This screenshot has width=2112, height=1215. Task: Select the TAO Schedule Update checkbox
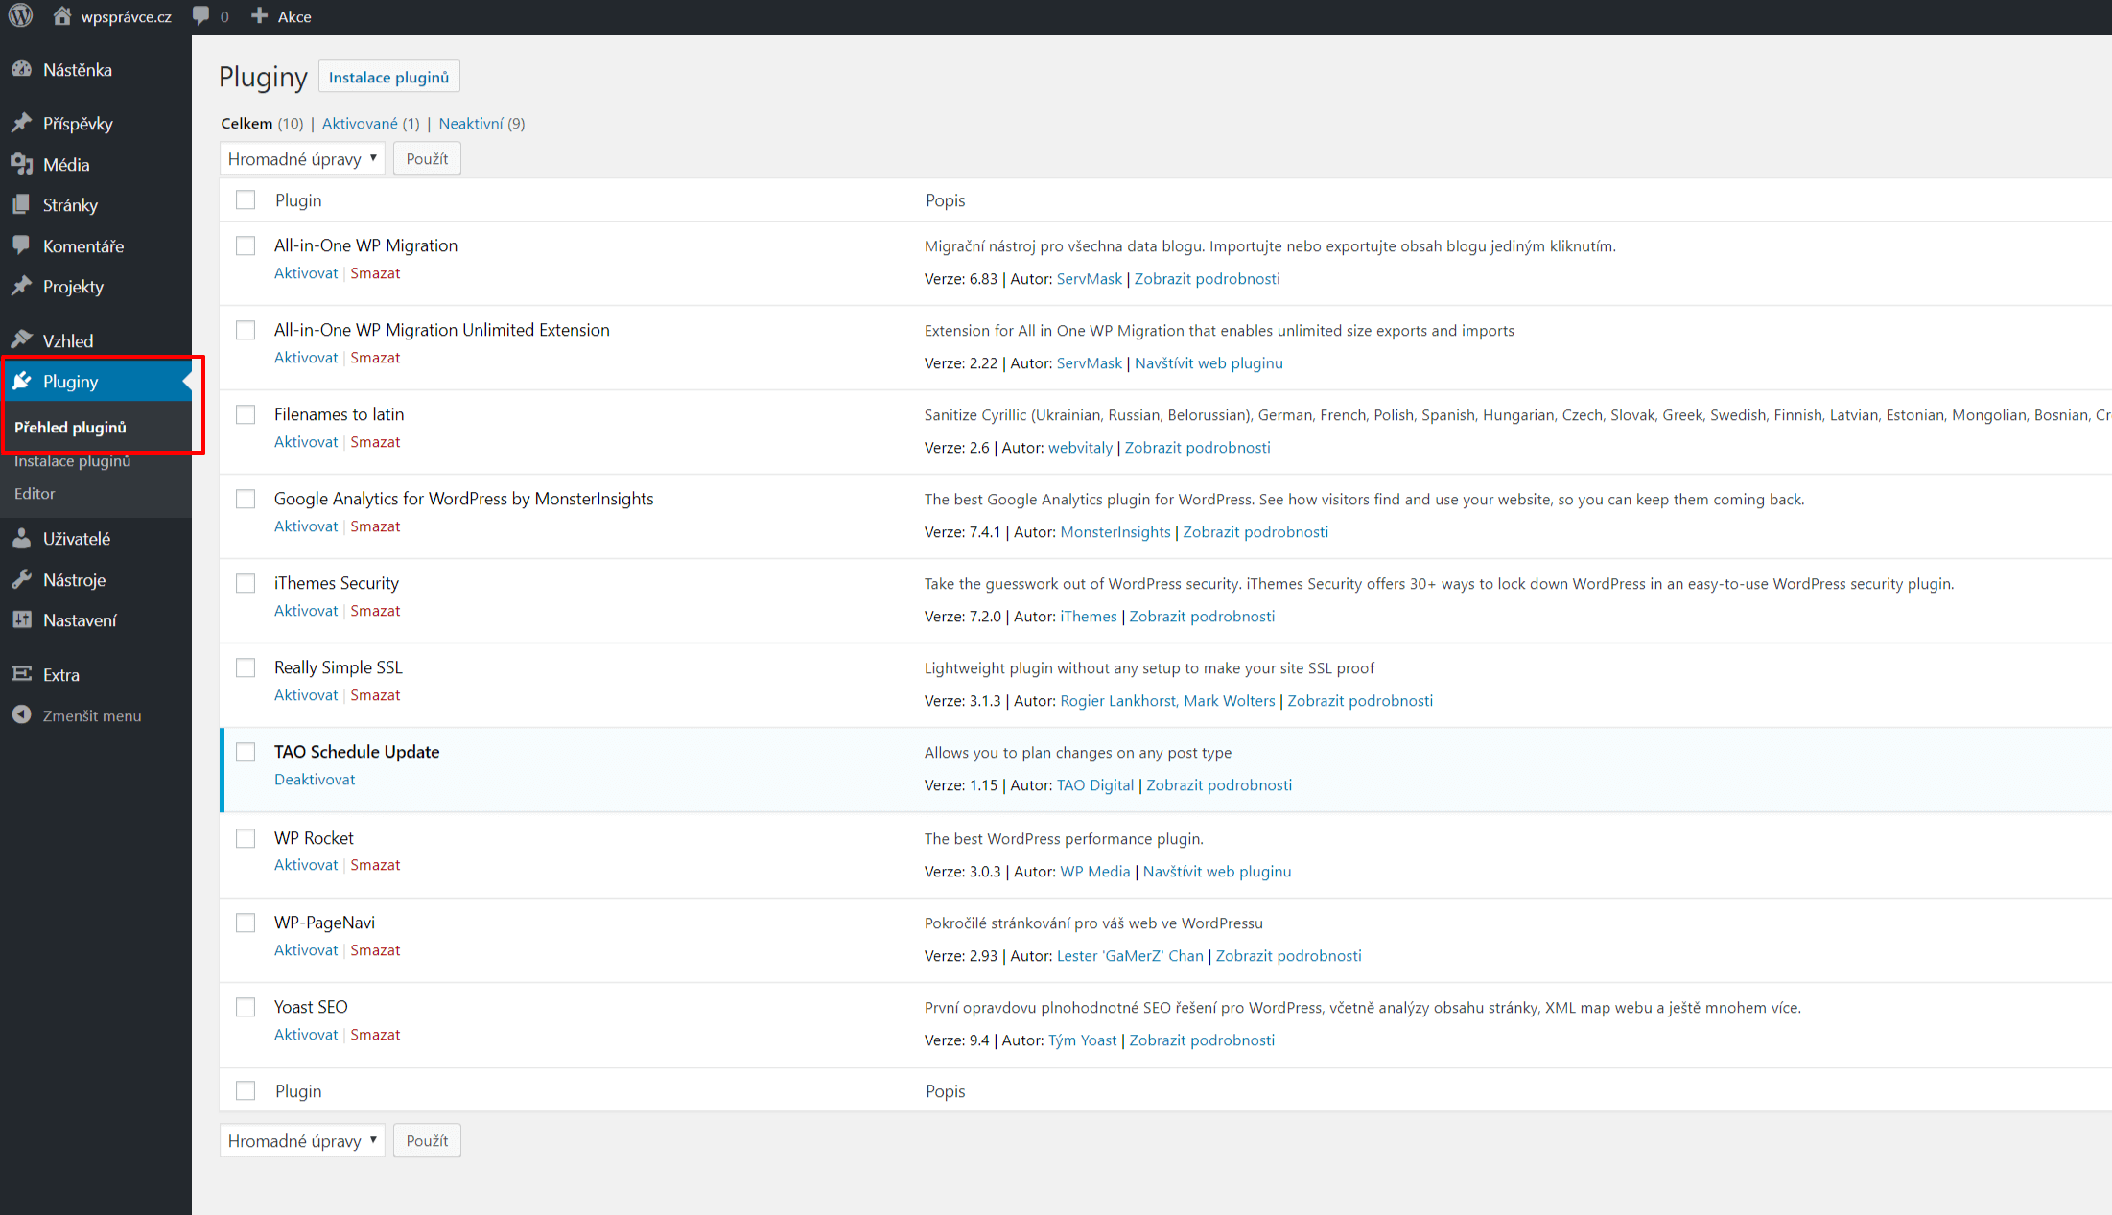[246, 752]
